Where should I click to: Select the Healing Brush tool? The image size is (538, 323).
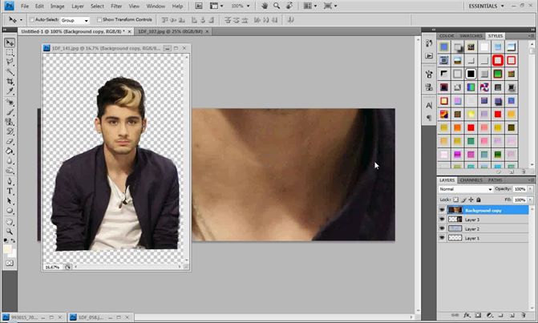(10, 103)
